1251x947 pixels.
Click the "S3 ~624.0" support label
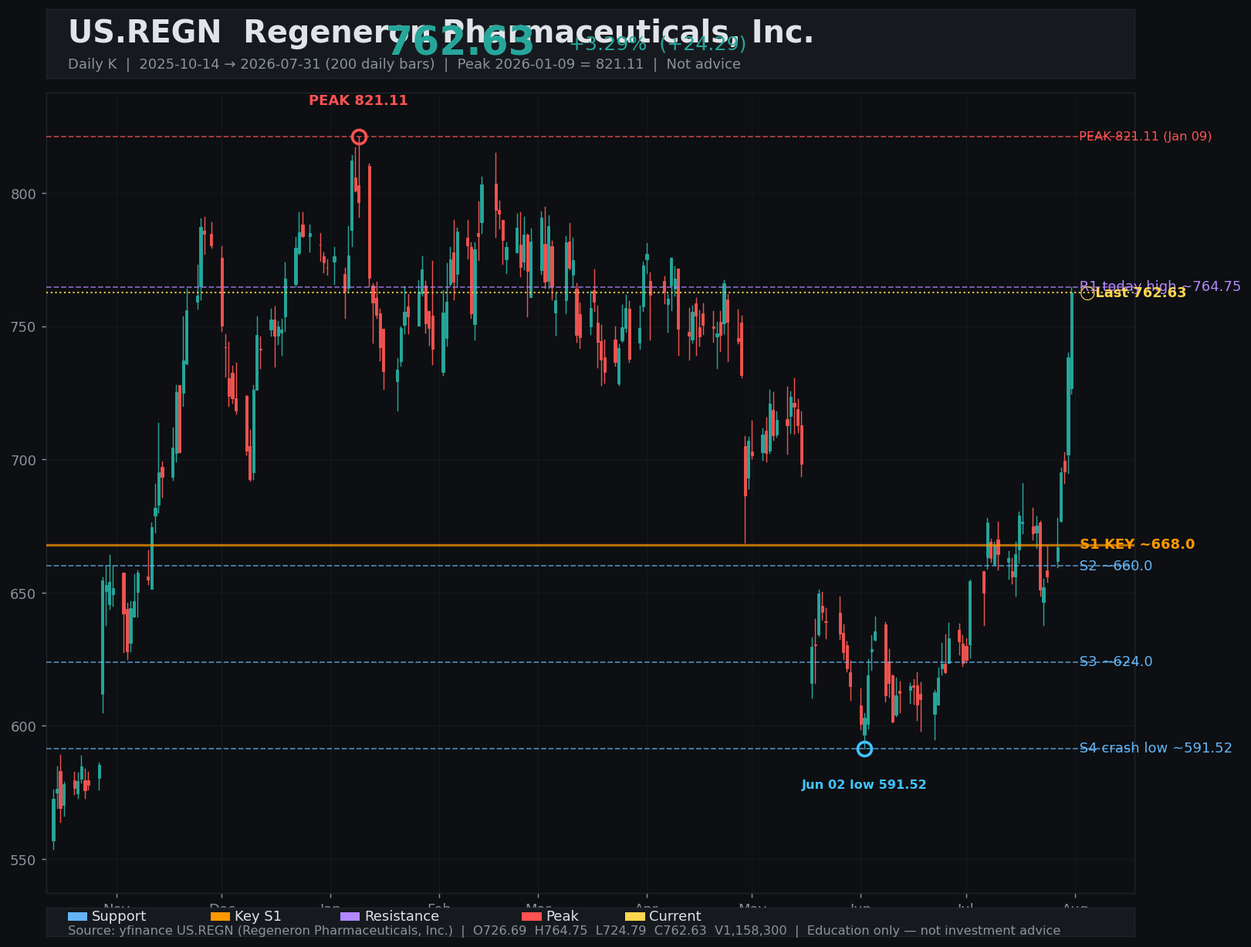pos(1115,662)
